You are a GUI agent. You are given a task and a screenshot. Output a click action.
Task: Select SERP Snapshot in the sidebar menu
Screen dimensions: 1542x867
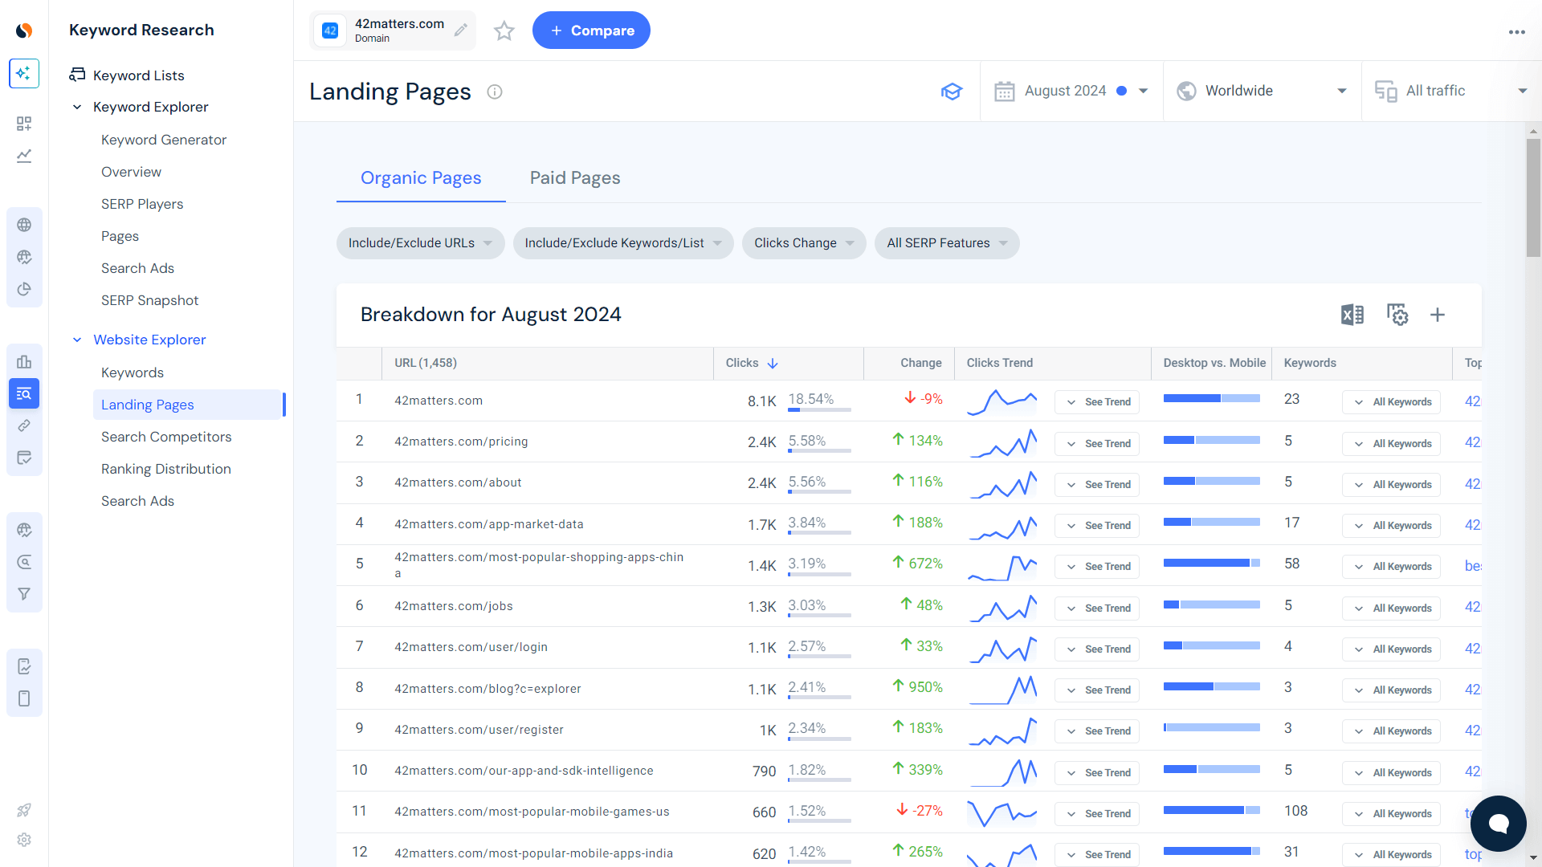pyautogui.click(x=149, y=299)
